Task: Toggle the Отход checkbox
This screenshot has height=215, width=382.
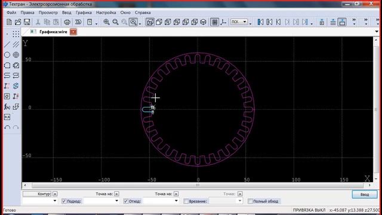Action: coord(126,201)
